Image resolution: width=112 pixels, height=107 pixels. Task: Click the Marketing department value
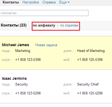(x=23, y=51)
